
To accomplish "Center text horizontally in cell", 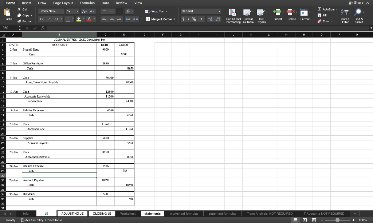I will (111, 19).
